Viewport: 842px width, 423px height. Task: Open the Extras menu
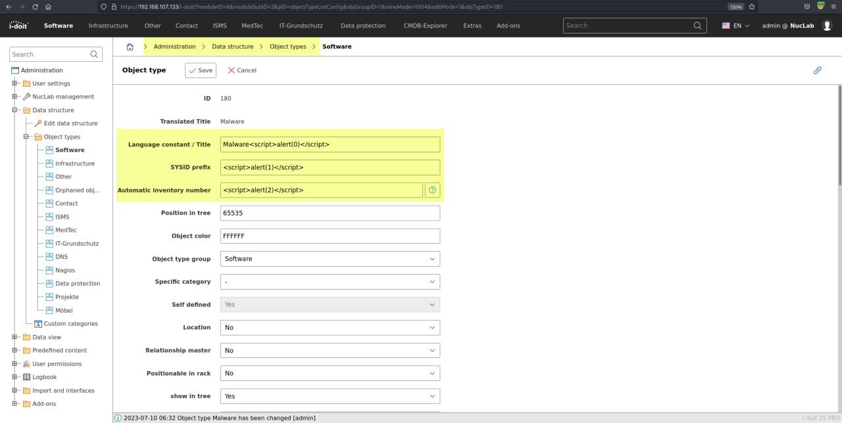pyautogui.click(x=472, y=26)
